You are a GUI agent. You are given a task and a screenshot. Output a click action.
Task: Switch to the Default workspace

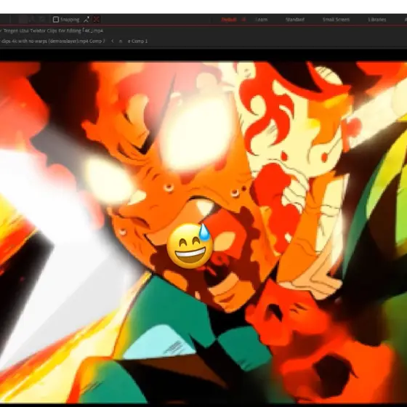click(x=229, y=20)
